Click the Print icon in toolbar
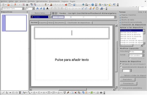147x95 pixels. pyautogui.click(x=27, y=4)
